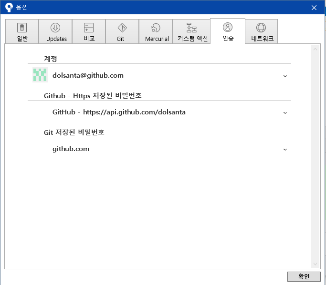The height and width of the screenshot is (285, 326).
Task: Open the 비교 (Diff) tab
Action: (89, 31)
